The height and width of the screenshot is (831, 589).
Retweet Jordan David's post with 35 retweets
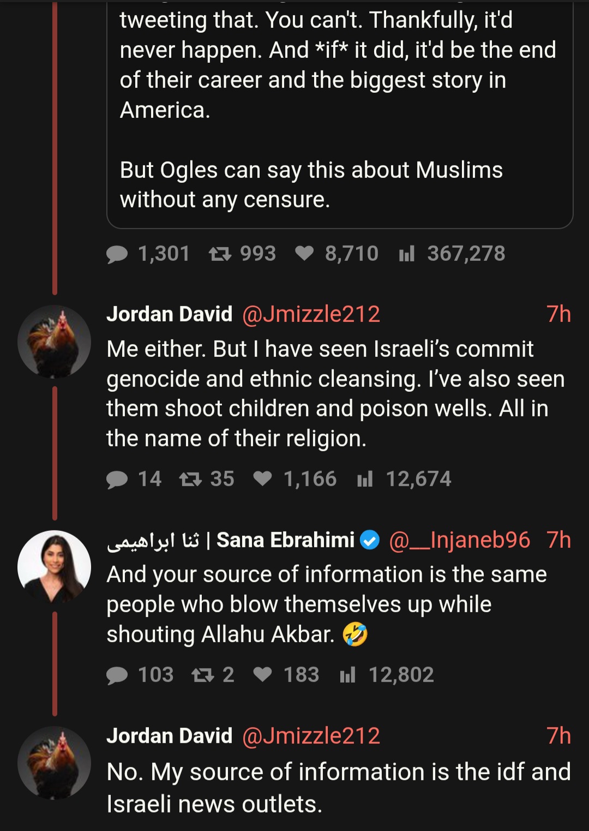point(191,479)
